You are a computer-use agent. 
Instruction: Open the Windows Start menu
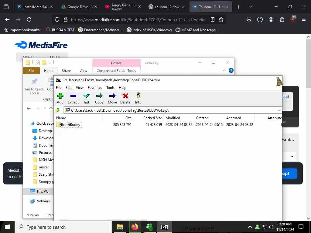coord(7,227)
